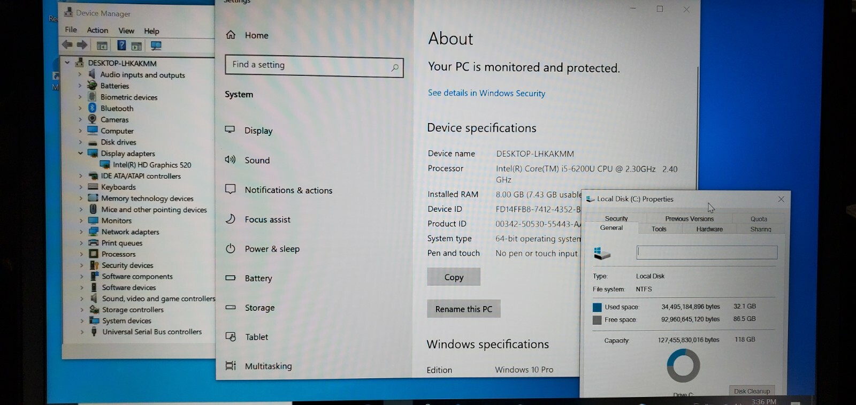Screen dimensions: 856x405
Task: Switch to the Sharing tab in Properties
Action: click(760, 229)
